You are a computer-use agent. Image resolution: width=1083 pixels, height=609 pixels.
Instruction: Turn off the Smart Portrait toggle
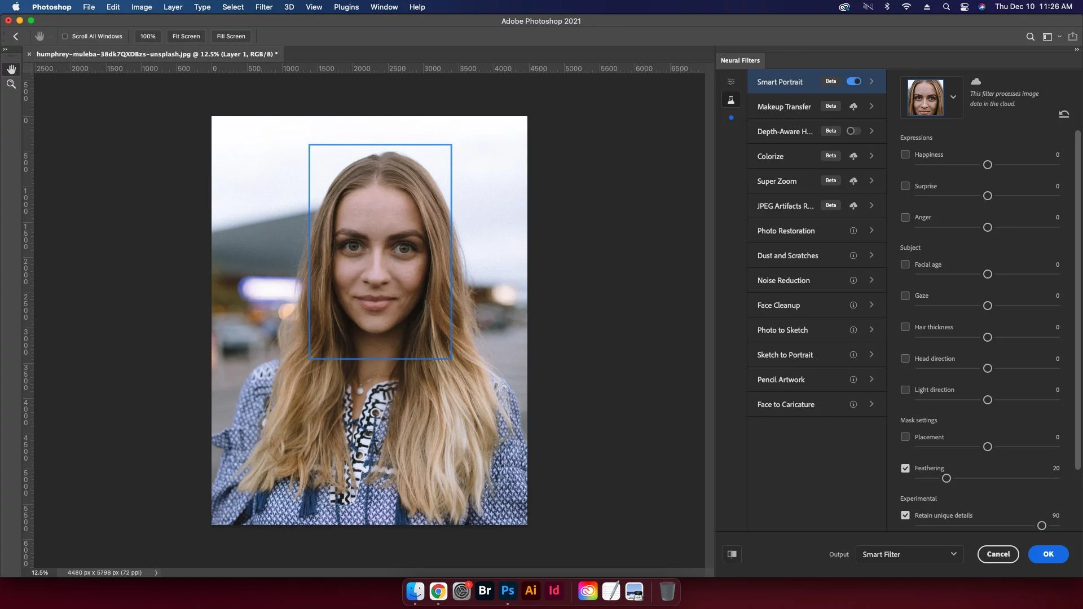click(854, 81)
